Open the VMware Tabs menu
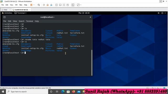The image size is (168, 94). click(x=21, y=5)
